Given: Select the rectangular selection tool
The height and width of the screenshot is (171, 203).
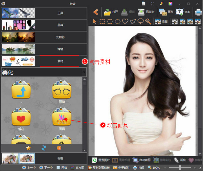Looking at the screenshot, I should [x=102, y=22].
